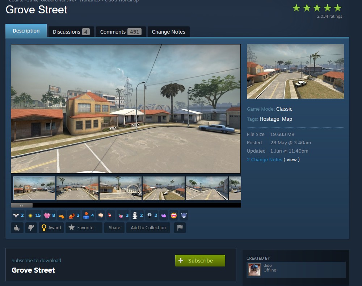Open the Discussions tab

71,32
